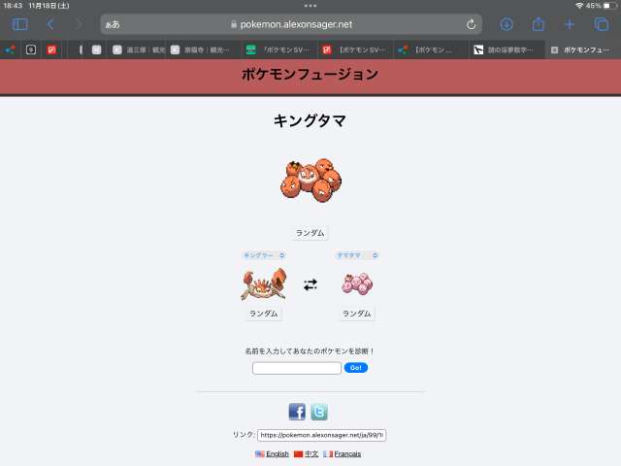Switch to the 【ポケモンSV tab with red icon
The height and width of the screenshot is (466, 621).
(x=355, y=50)
